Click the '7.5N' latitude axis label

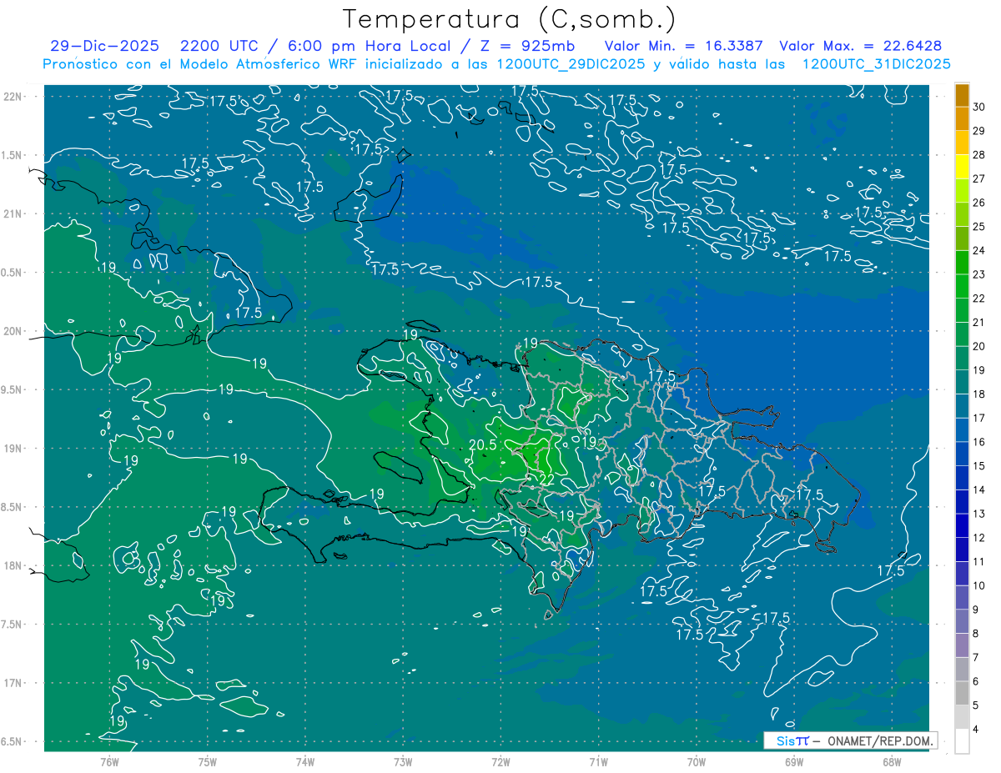[12, 625]
